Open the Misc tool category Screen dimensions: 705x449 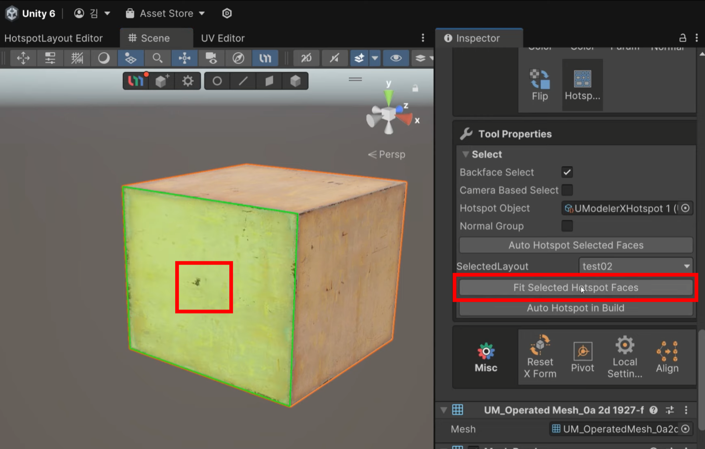[x=486, y=357]
